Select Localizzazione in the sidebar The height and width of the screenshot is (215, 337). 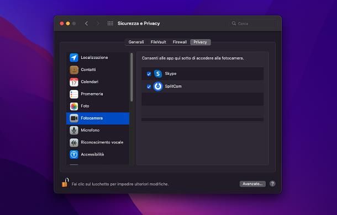point(98,57)
